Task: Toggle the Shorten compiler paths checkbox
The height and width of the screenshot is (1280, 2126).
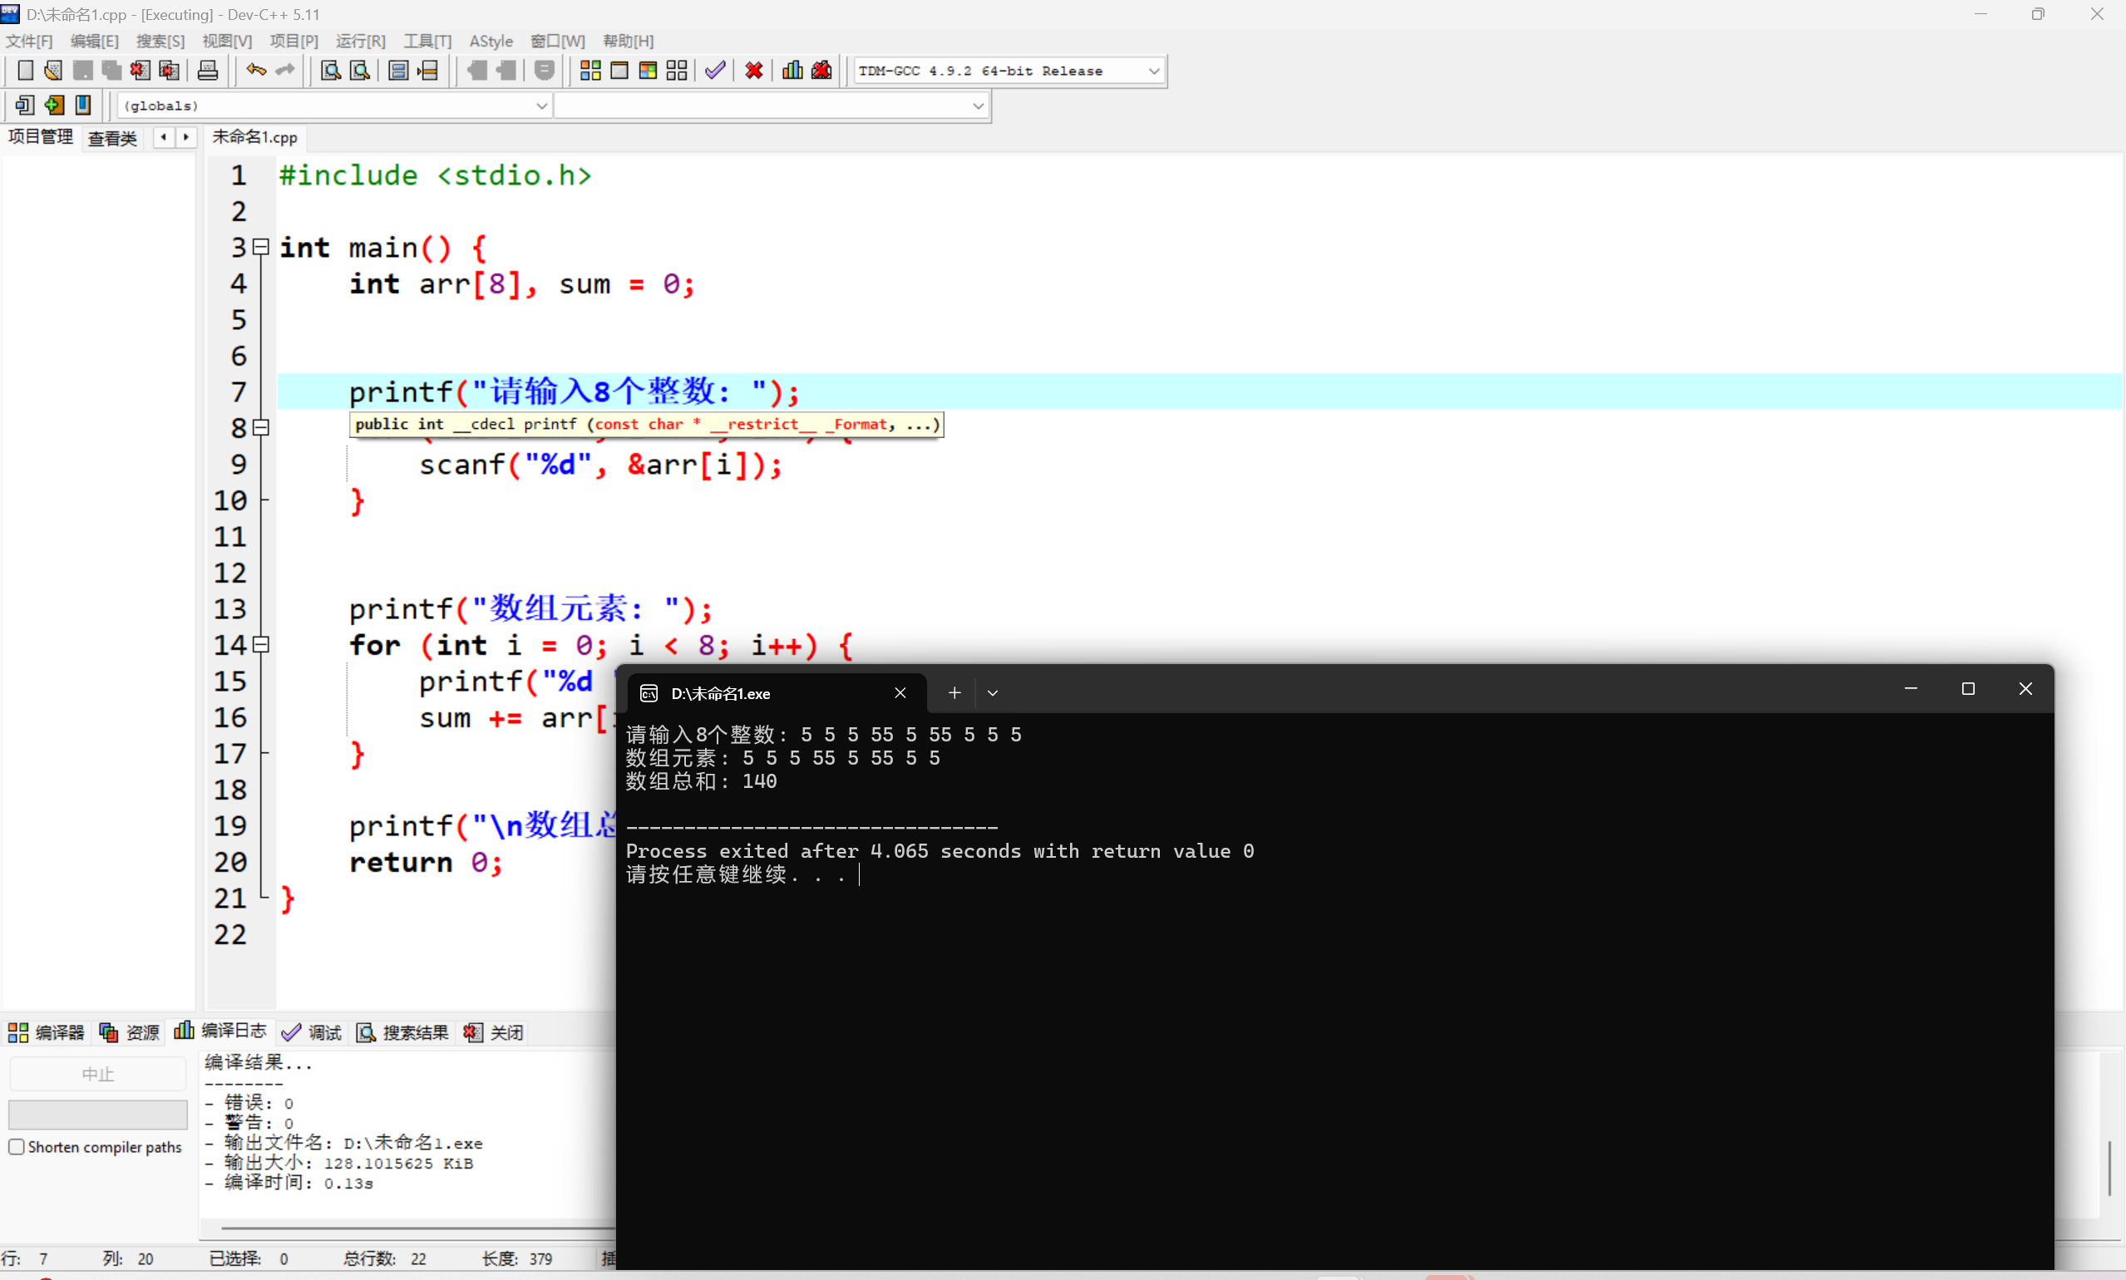Action: (x=17, y=1146)
